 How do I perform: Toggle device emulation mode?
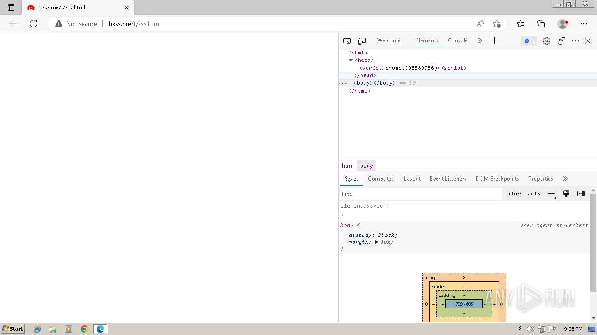(362, 41)
